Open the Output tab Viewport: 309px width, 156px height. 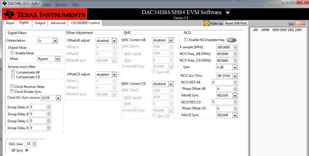coord(40,23)
